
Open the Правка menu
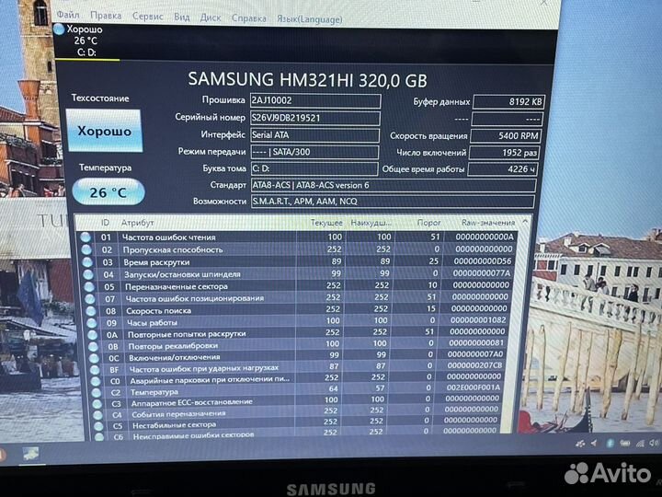pyautogui.click(x=106, y=16)
